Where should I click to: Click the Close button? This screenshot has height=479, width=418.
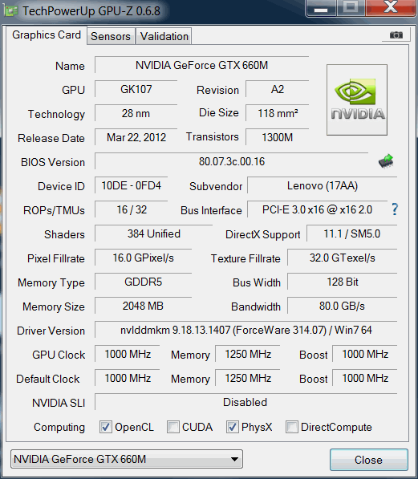369,460
